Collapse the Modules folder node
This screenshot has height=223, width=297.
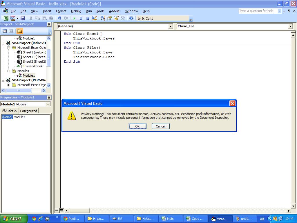(x=8, y=71)
